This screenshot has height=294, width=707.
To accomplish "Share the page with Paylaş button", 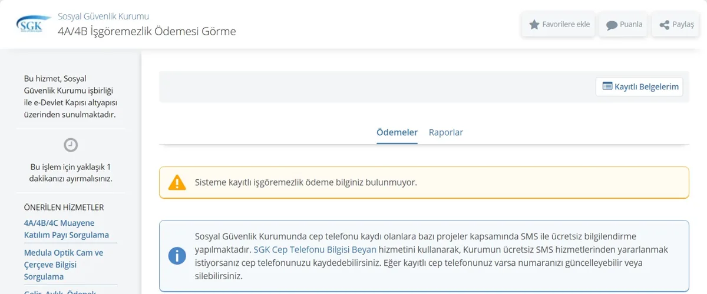I will click(x=676, y=25).
